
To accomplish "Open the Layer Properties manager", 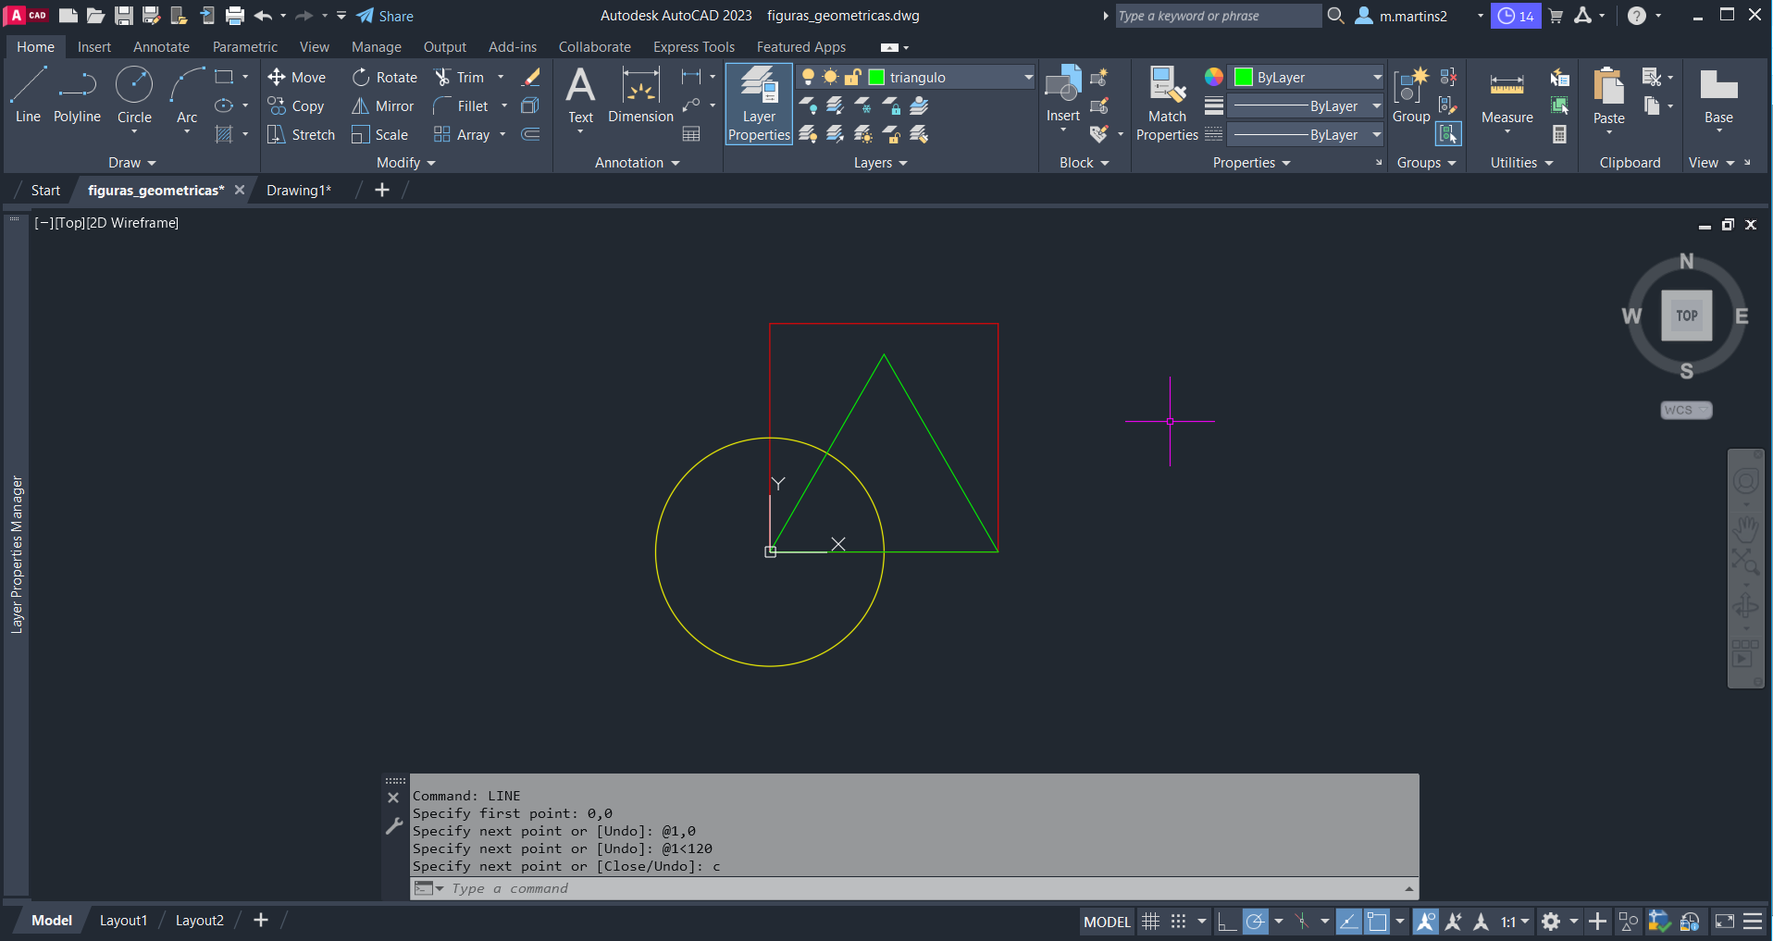I will (759, 104).
